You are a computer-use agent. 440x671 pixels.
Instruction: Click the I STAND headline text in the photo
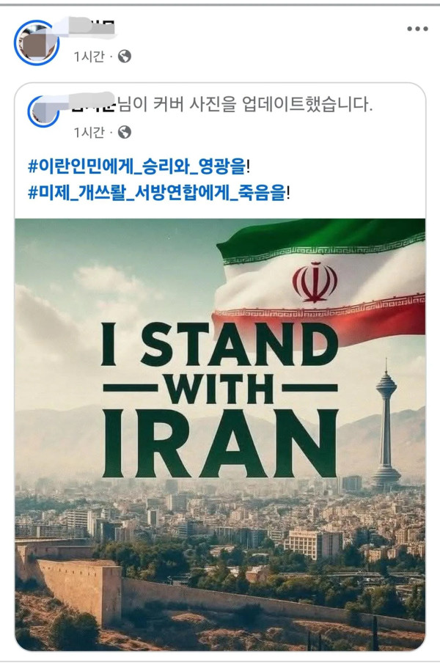(219, 345)
